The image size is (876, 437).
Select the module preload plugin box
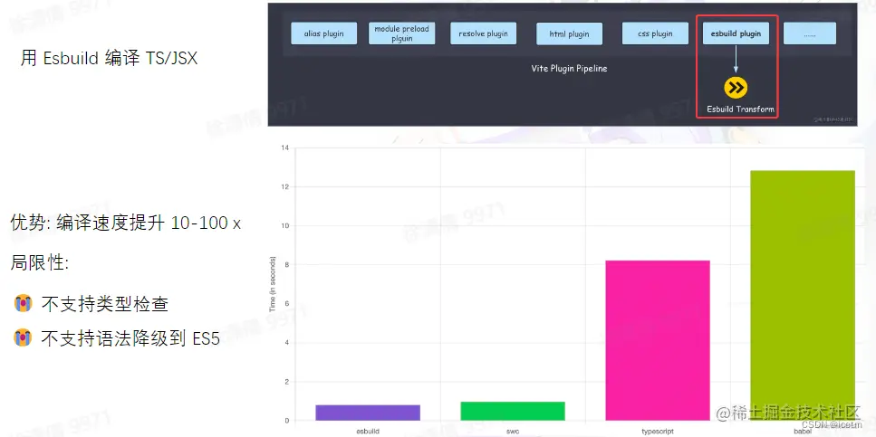pyautogui.click(x=401, y=33)
